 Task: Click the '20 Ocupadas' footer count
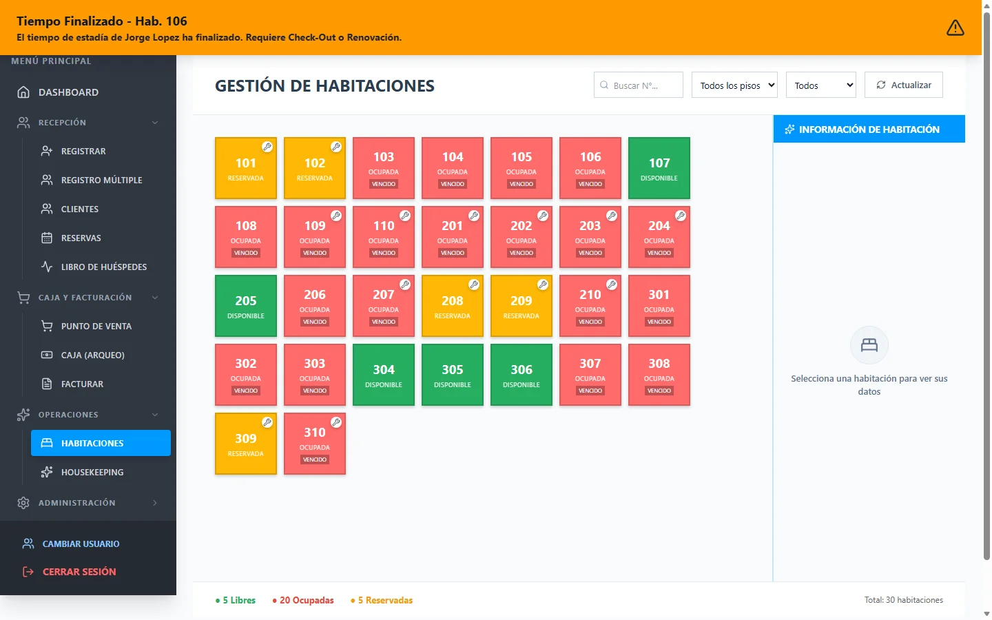coord(303,601)
